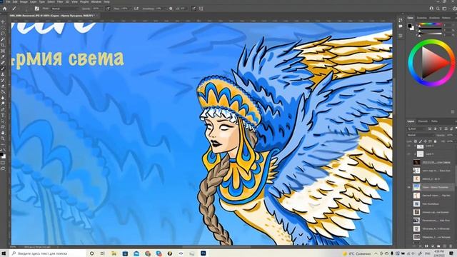Select the Pen tool
Screen dimensions: 457x257
(x=3, y=109)
